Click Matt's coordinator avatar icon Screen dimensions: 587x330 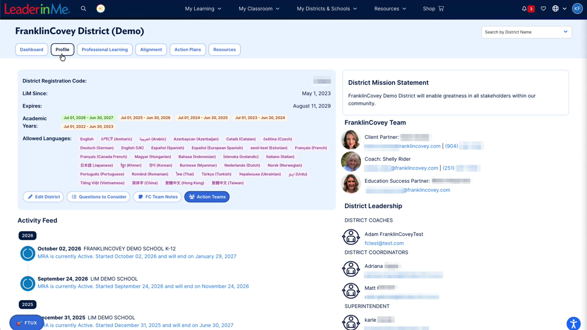[351, 291]
